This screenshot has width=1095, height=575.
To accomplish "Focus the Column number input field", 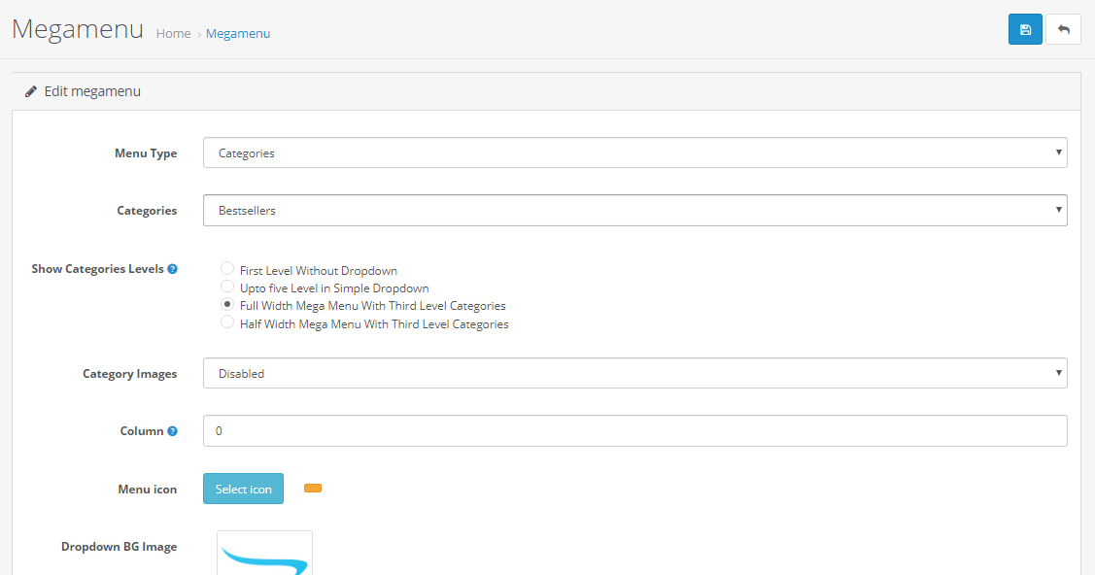I will (x=634, y=430).
